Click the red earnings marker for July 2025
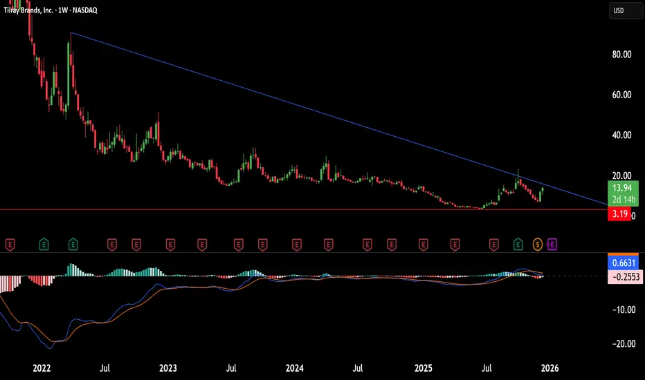 [x=493, y=245]
